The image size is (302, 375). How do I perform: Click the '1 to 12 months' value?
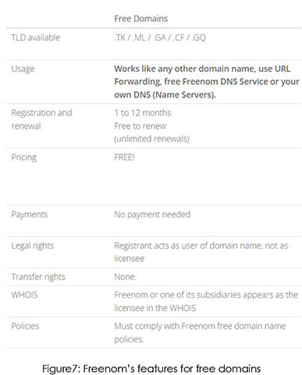click(143, 113)
